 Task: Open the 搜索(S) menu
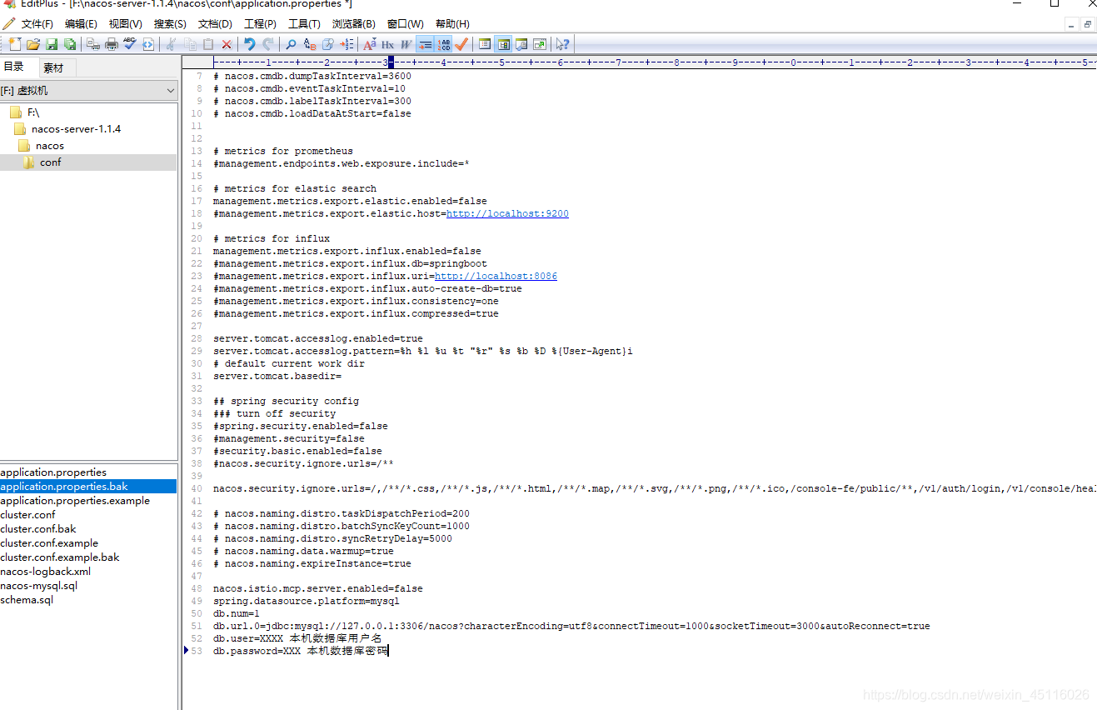pos(170,24)
